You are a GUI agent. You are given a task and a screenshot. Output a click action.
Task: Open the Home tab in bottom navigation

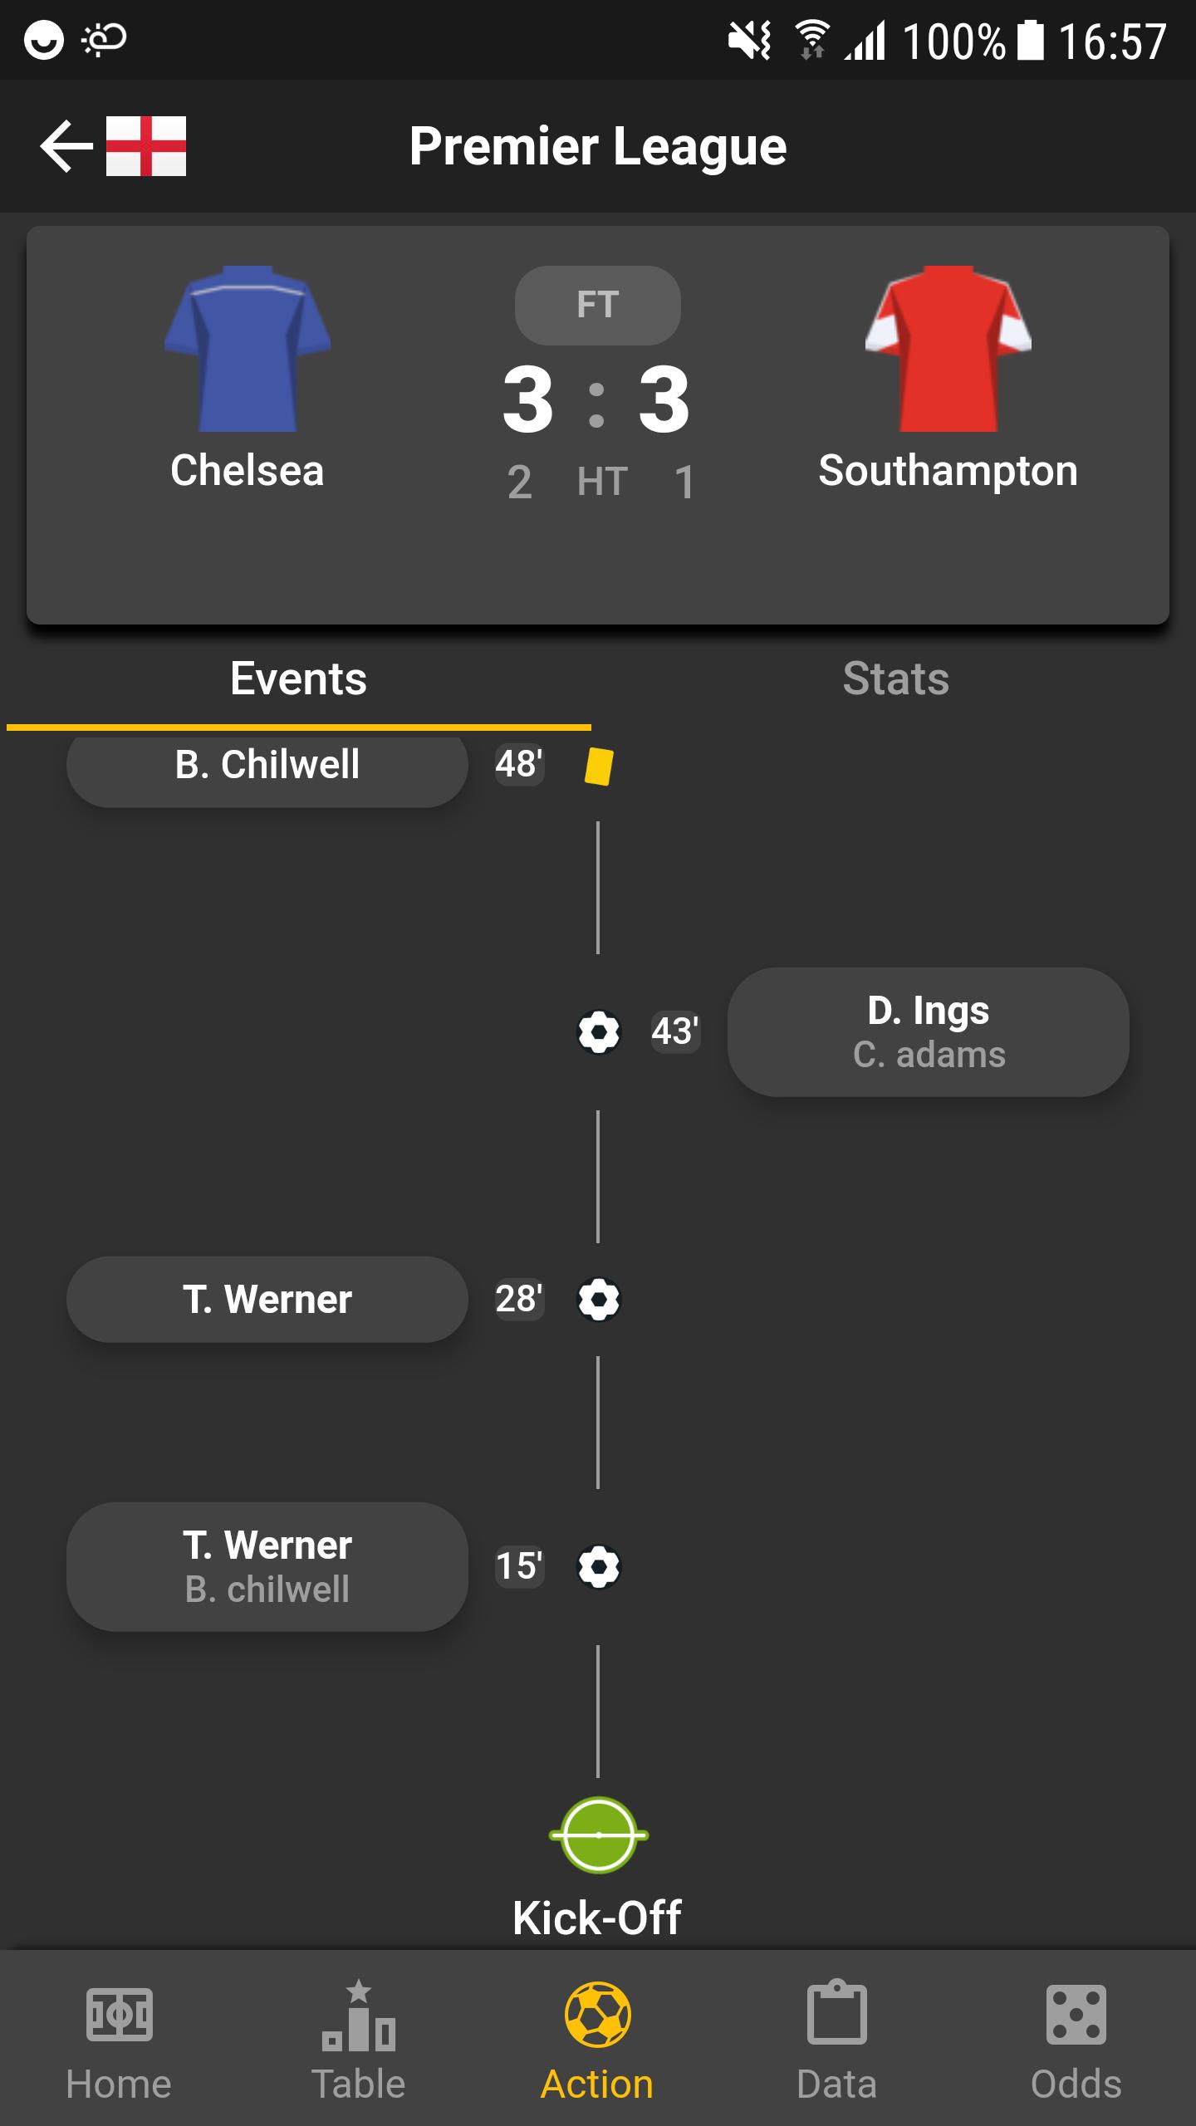click(x=119, y=2040)
